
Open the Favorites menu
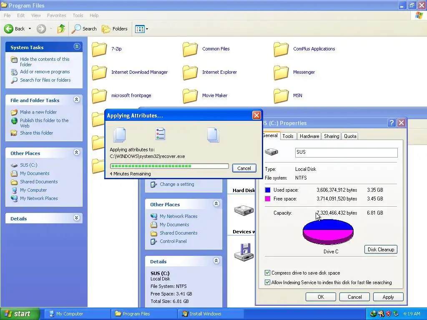click(56, 15)
